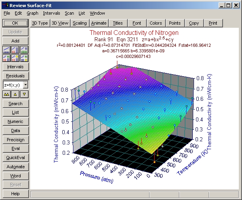The width and height of the screenshot is (242, 200).
Task: Click the single up-triangle button
Action: coord(15,94)
